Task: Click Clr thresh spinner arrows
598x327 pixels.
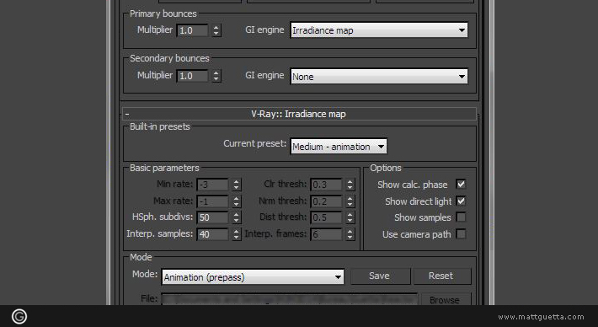Action: click(x=350, y=185)
